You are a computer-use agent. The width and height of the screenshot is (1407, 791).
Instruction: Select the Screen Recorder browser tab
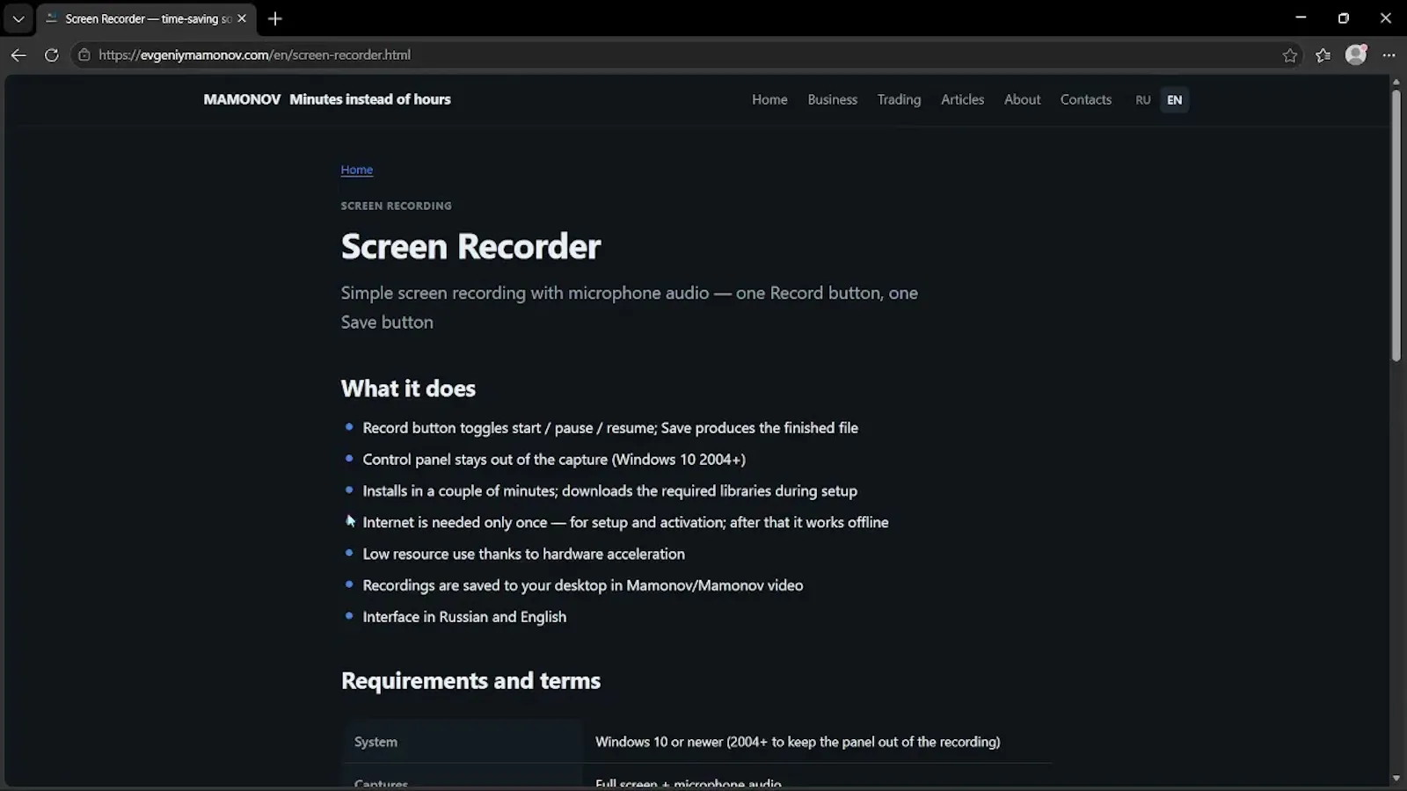146,18
